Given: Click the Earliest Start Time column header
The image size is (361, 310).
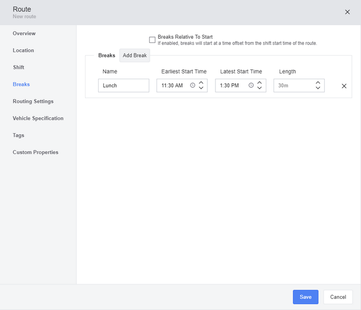Looking at the screenshot, I should point(184,71).
